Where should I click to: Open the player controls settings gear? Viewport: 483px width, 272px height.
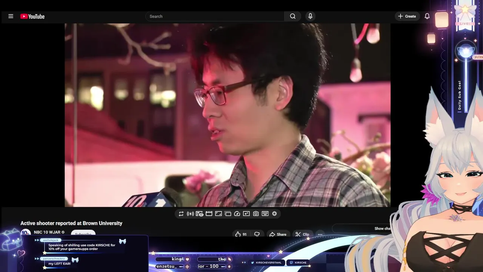[274, 214]
